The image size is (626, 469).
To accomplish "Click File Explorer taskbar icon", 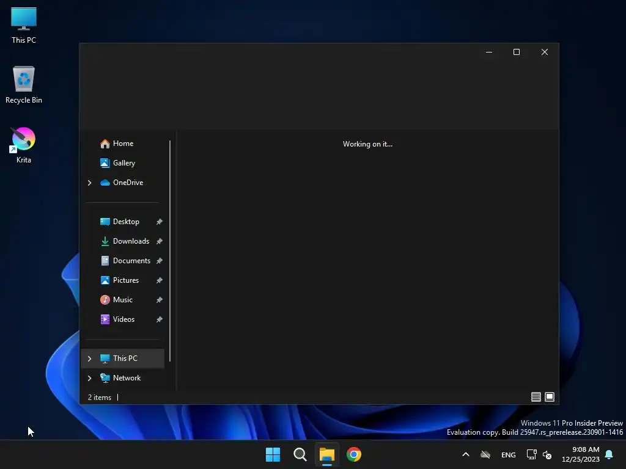I will [x=326, y=454].
